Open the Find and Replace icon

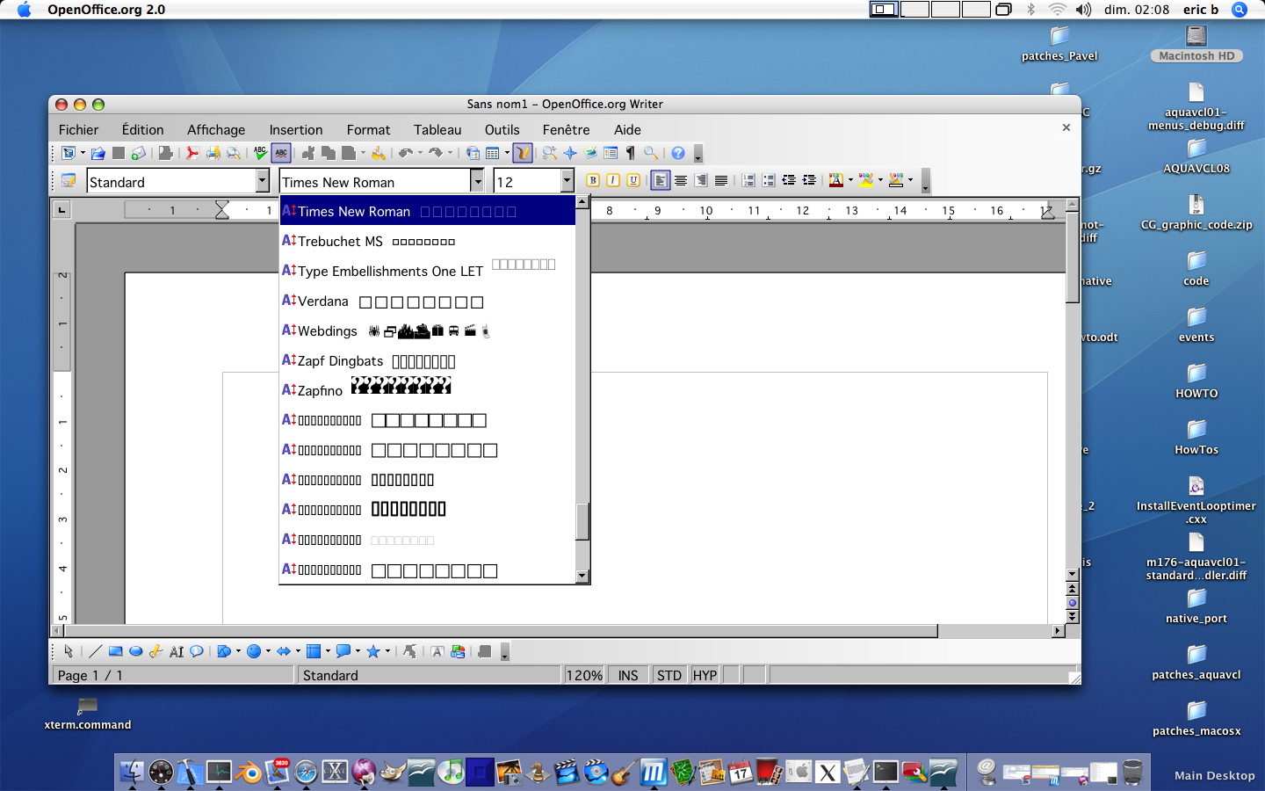coord(550,153)
